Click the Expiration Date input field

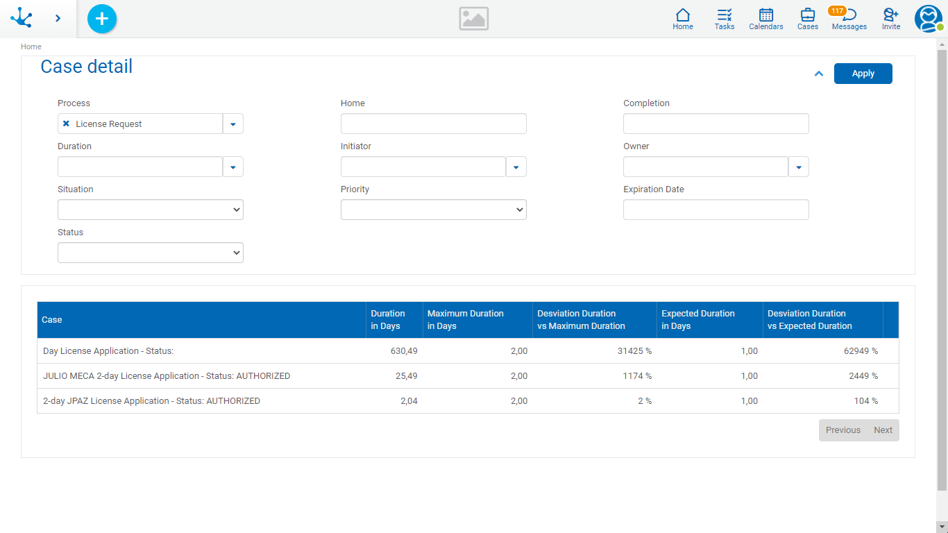pos(716,210)
